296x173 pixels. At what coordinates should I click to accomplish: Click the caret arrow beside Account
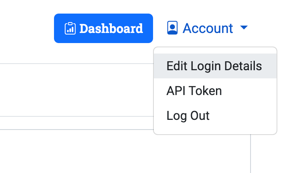click(x=244, y=28)
